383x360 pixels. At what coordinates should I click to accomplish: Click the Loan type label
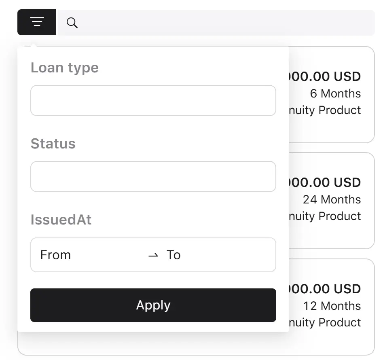coord(65,68)
